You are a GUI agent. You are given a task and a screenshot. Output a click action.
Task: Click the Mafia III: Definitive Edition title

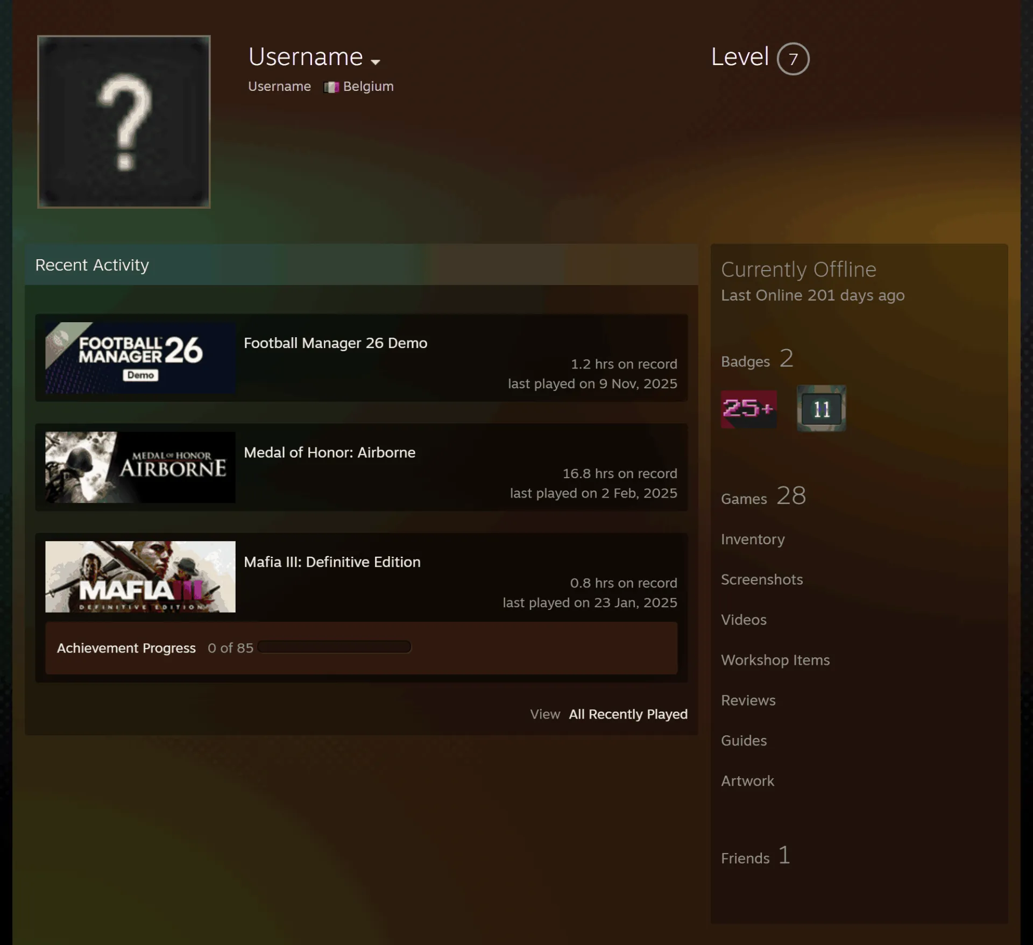coord(332,562)
